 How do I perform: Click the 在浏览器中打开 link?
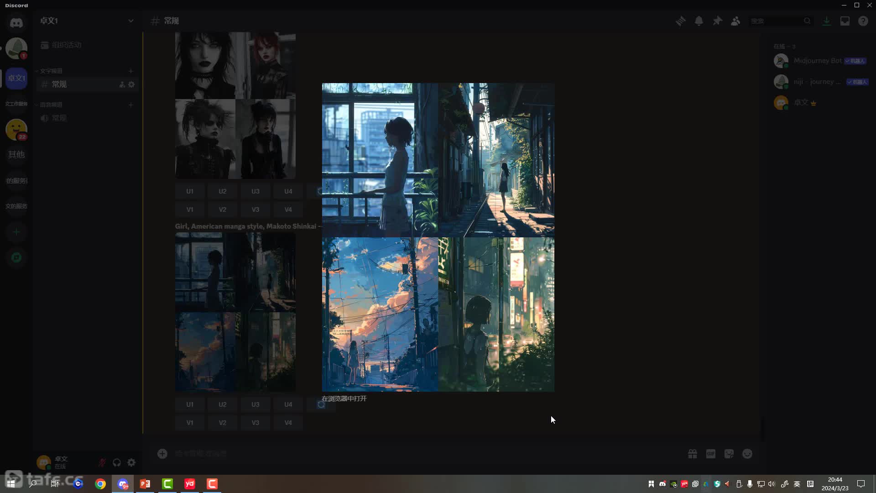(x=344, y=399)
